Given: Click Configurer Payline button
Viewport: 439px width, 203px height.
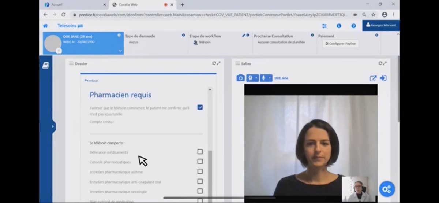Looking at the screenshot, I should [340, 44].
